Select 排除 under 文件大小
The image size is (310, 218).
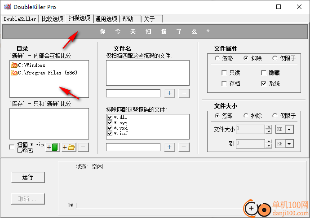pos(246,116)
